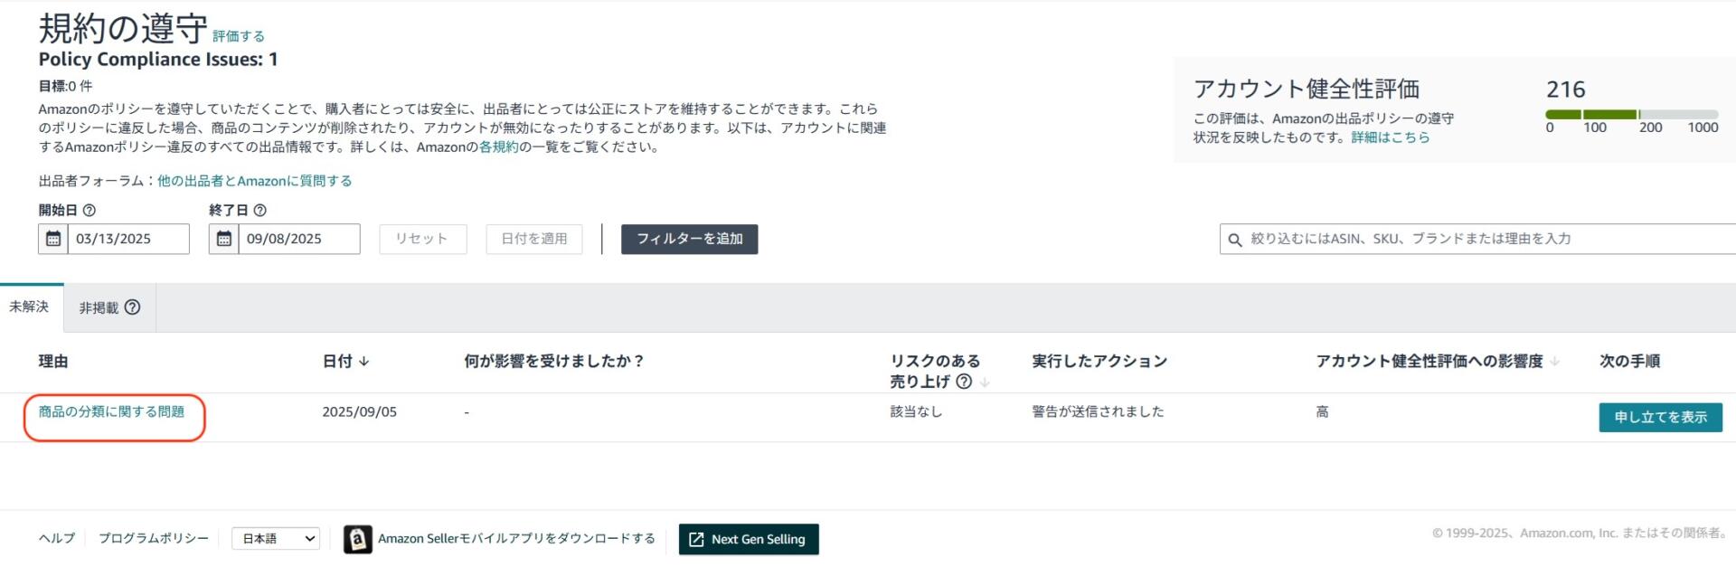This screenshot has width=1736, height=576.
Task: Open the 日本語 language dropdown
Action: tap(276, 539)
